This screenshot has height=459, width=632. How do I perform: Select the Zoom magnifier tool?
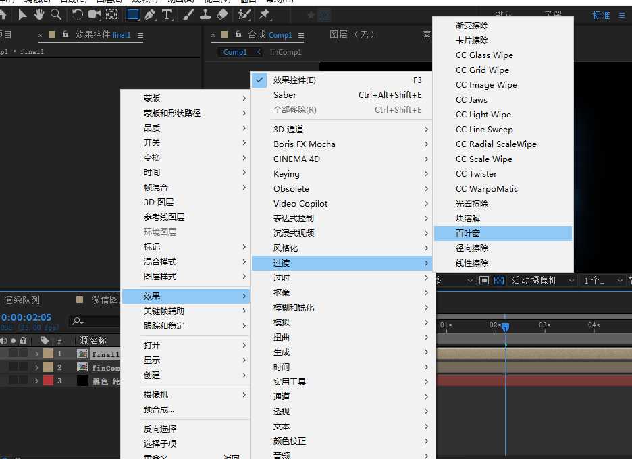click(56, 15)
